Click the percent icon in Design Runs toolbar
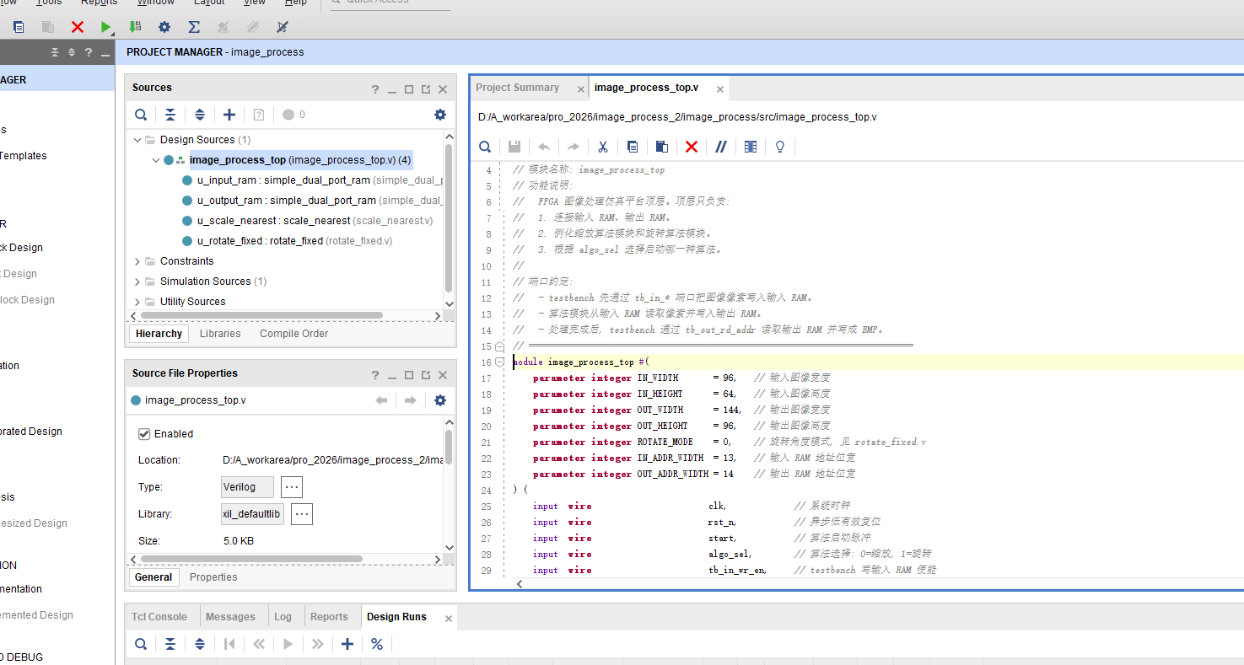The height and width of the screenshot is (665, 1244). (x=377, y=644)
